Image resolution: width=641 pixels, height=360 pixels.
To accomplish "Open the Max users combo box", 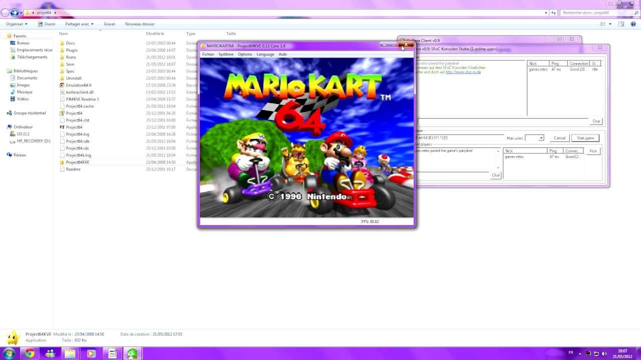I will click(534, 138).
